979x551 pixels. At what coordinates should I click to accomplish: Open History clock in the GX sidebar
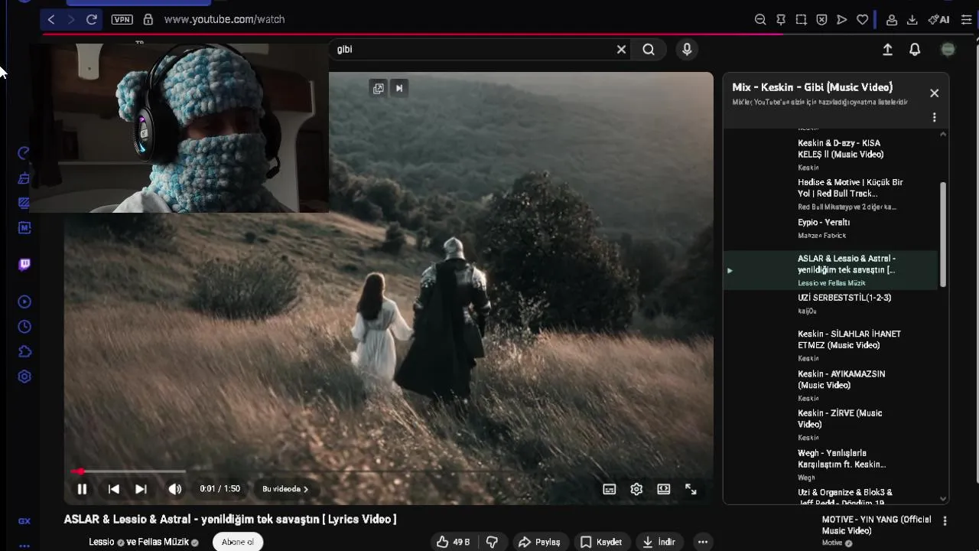(x=24, y=327)
